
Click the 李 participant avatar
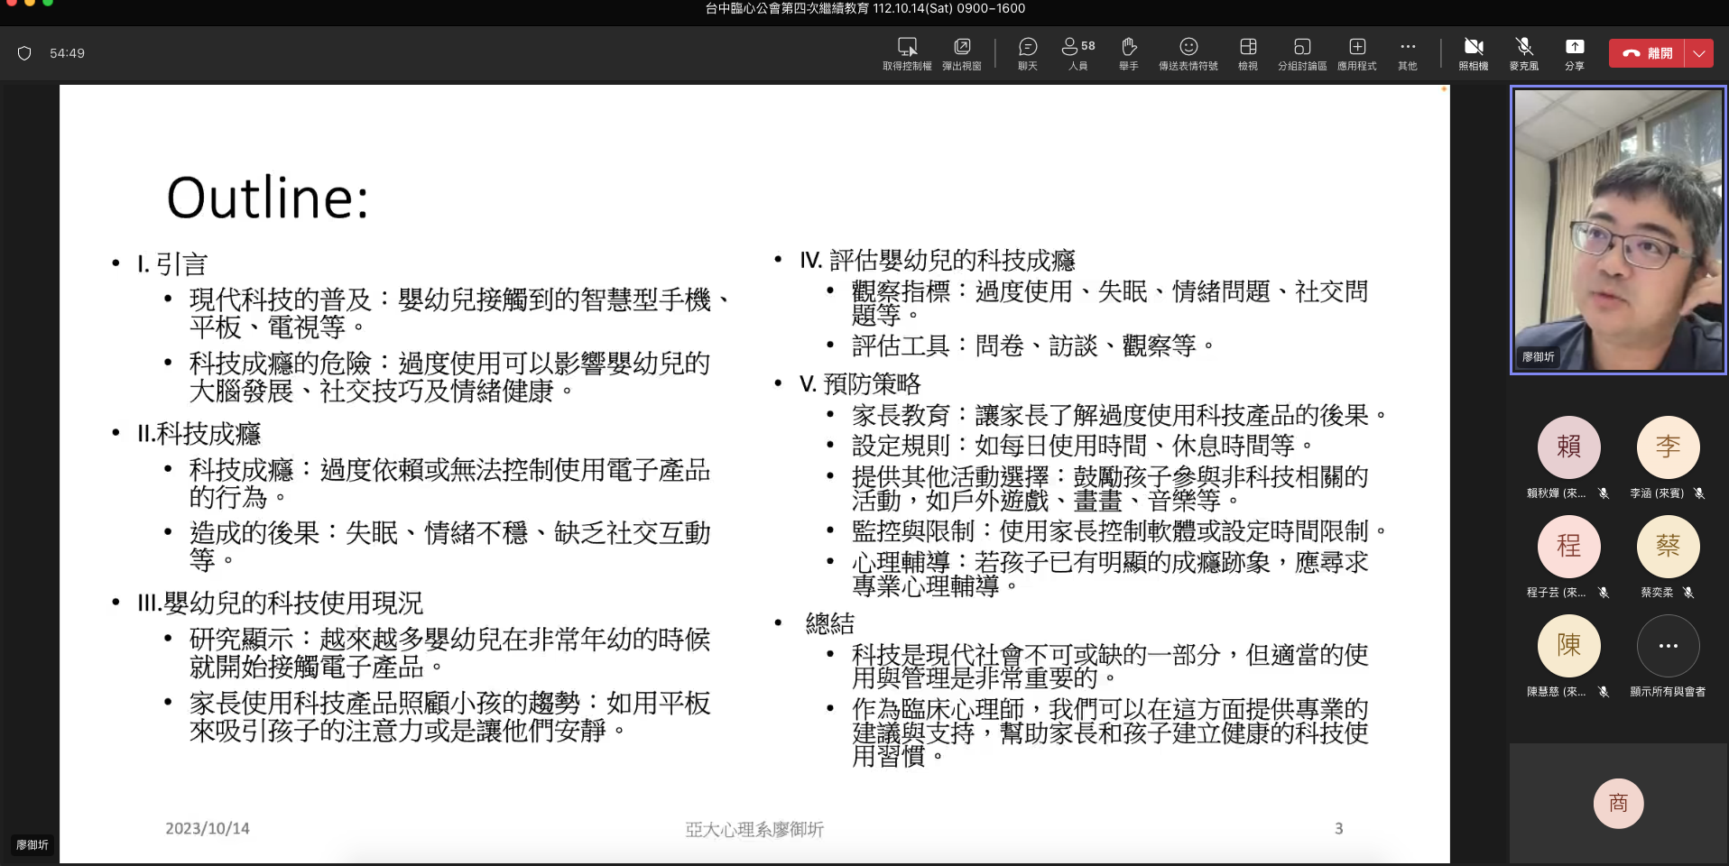click(1668, 447)
